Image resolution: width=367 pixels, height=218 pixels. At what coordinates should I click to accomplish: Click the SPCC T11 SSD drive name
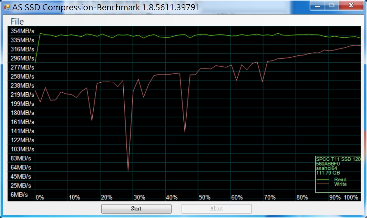pos(338,159)
